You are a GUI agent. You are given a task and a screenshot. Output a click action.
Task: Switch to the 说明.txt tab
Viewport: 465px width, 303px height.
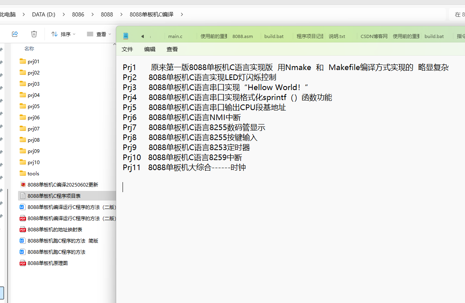point(337,36)
